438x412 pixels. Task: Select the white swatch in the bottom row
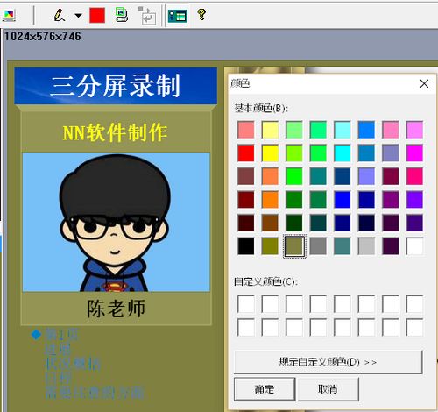coord(414,246)
